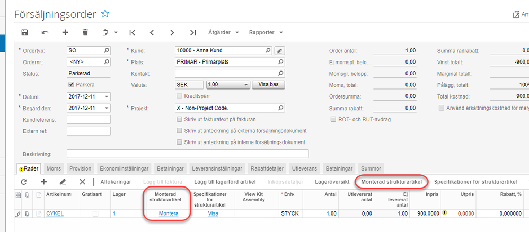Go to last record icon
The image size is (529, 232).
(x=193, y=32)
